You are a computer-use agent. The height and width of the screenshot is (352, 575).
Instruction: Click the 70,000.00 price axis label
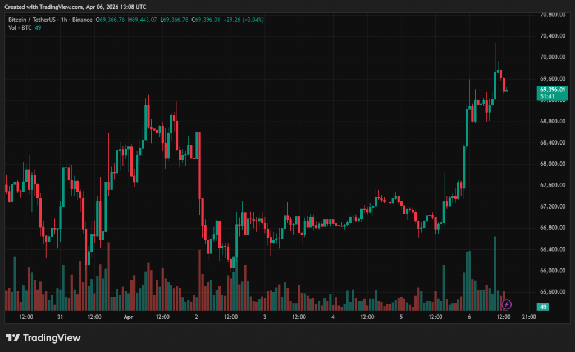pos(551,57)
